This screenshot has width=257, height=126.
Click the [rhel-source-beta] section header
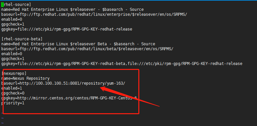22,39
